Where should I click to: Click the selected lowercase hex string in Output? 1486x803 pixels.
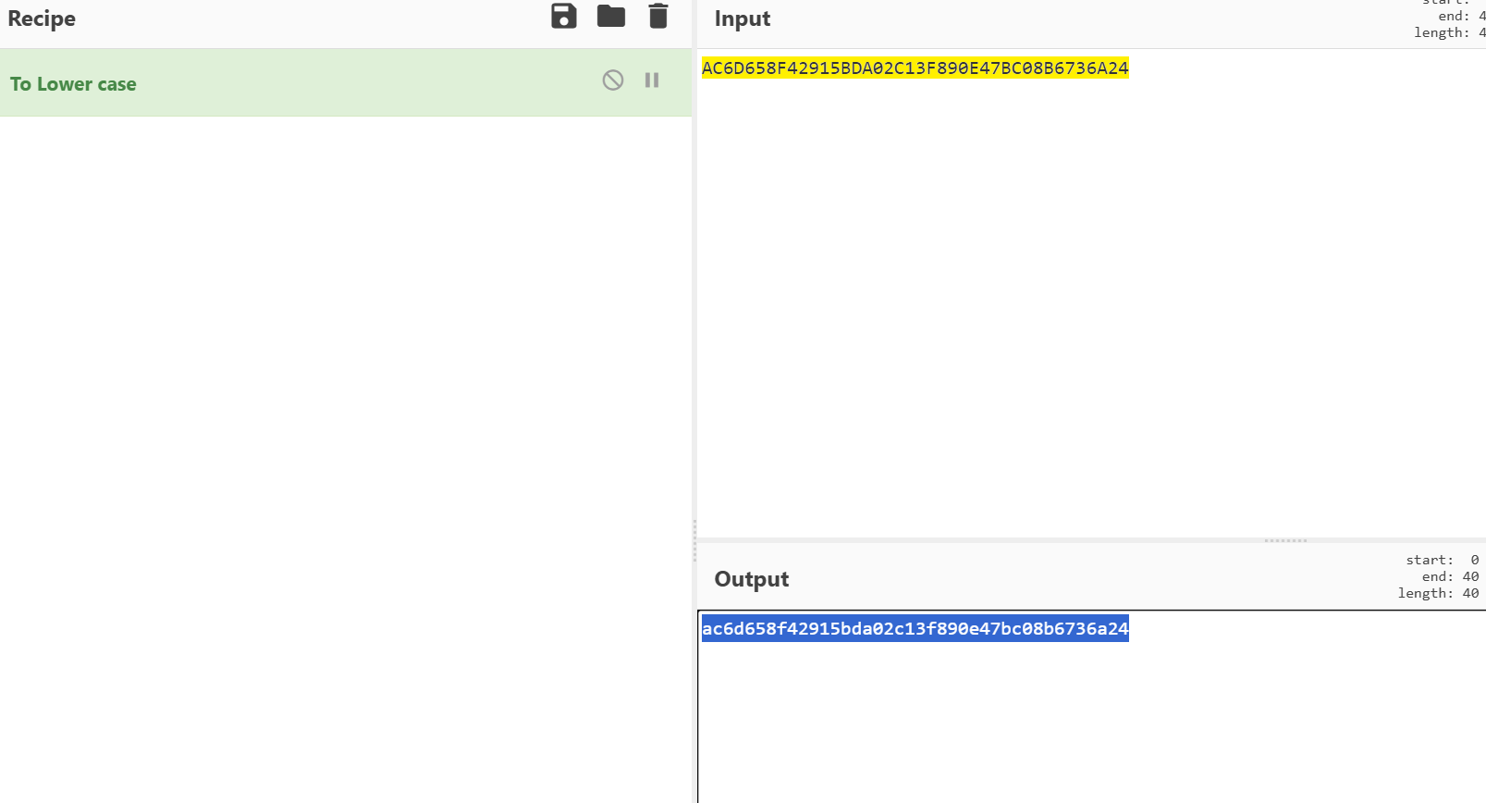click(x=915, y=629)
